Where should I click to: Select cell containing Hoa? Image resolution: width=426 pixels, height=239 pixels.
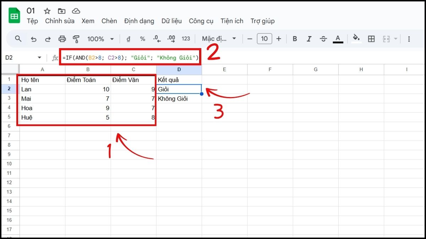pyautogui.click(x=42, y=108)
